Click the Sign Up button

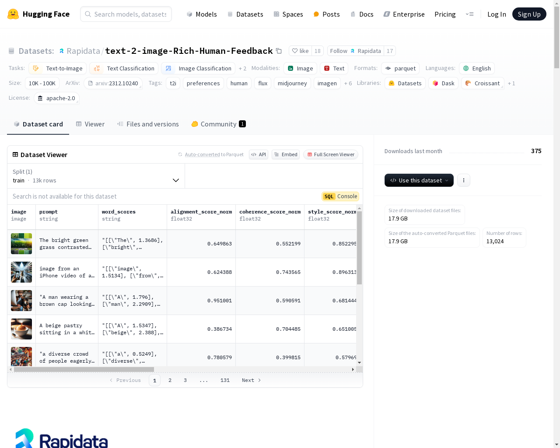529,14
